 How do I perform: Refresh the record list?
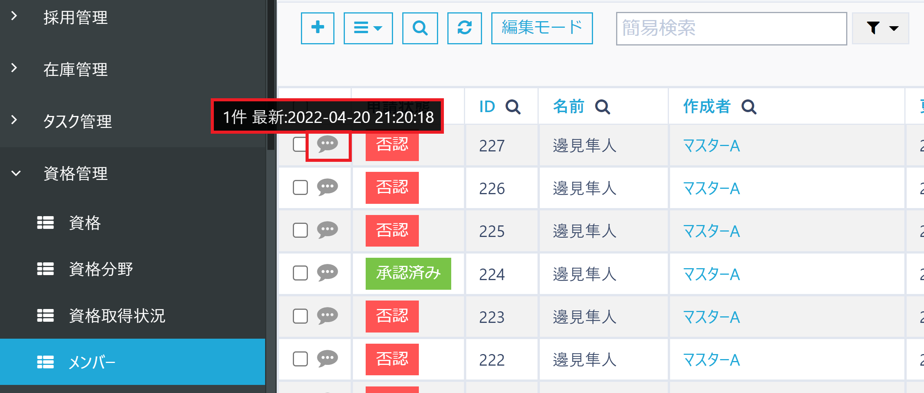click(x=464, y=28)
